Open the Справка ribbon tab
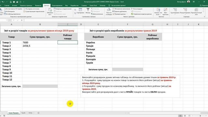 84,6
